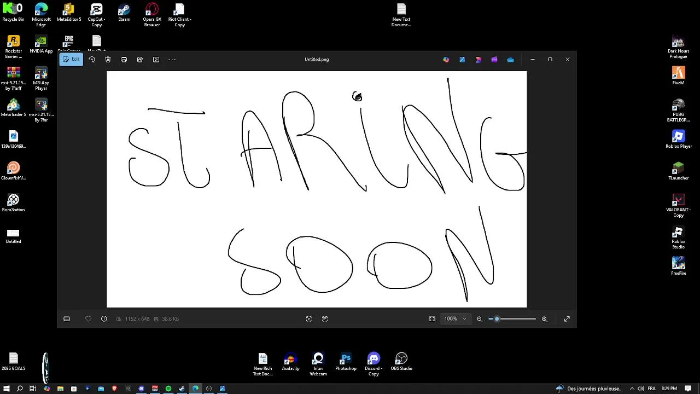Open volume control in system tray
The width and height of the screenshot is (700, 394).
[x=641, y=389]
